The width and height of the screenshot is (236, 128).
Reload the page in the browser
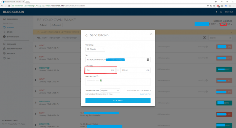coord(9,6)
